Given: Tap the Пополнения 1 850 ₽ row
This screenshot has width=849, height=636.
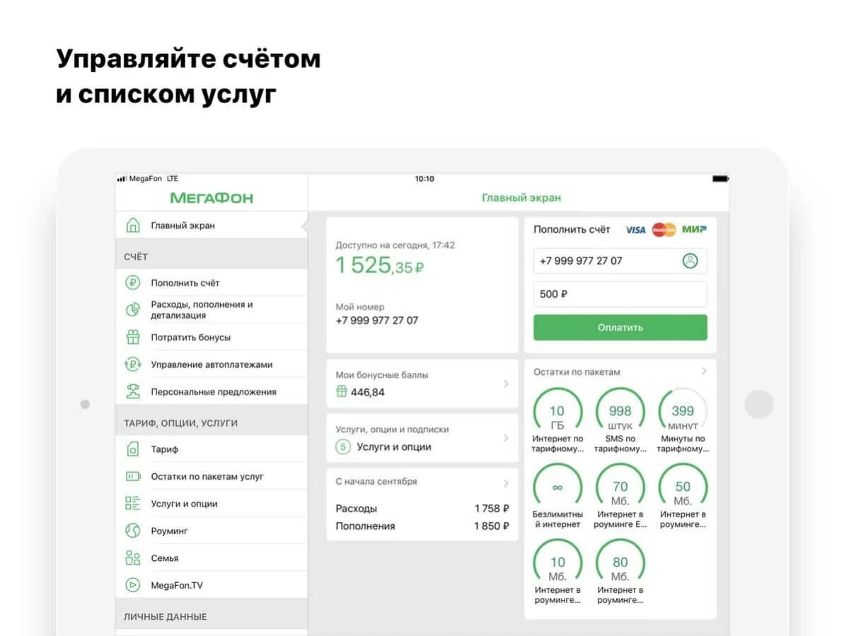Looking at the screenshot, I should 422,526.
